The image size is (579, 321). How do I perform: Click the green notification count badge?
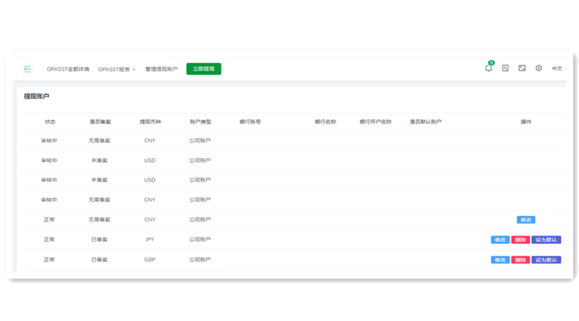[x=491, y=63]
